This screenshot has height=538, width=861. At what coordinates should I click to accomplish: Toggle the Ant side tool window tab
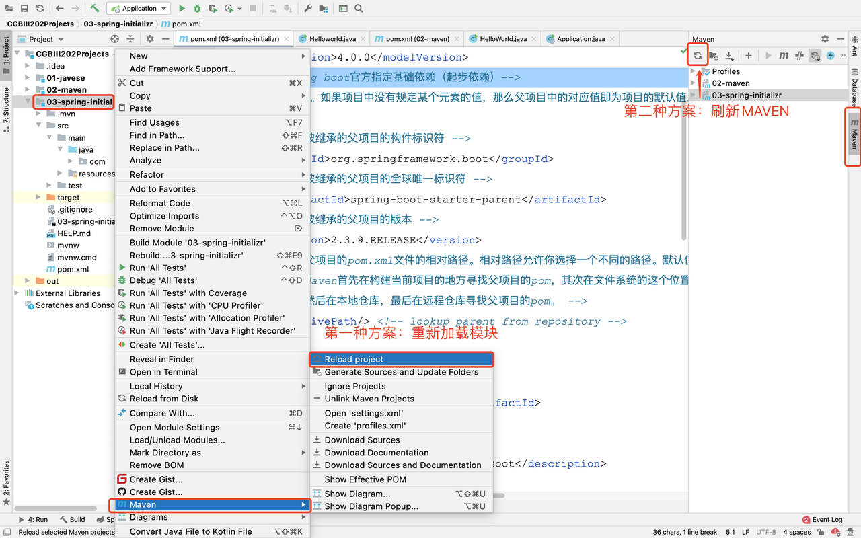coord(854,46)
